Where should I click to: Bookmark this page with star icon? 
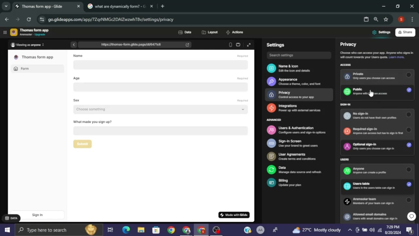(386, 19)
